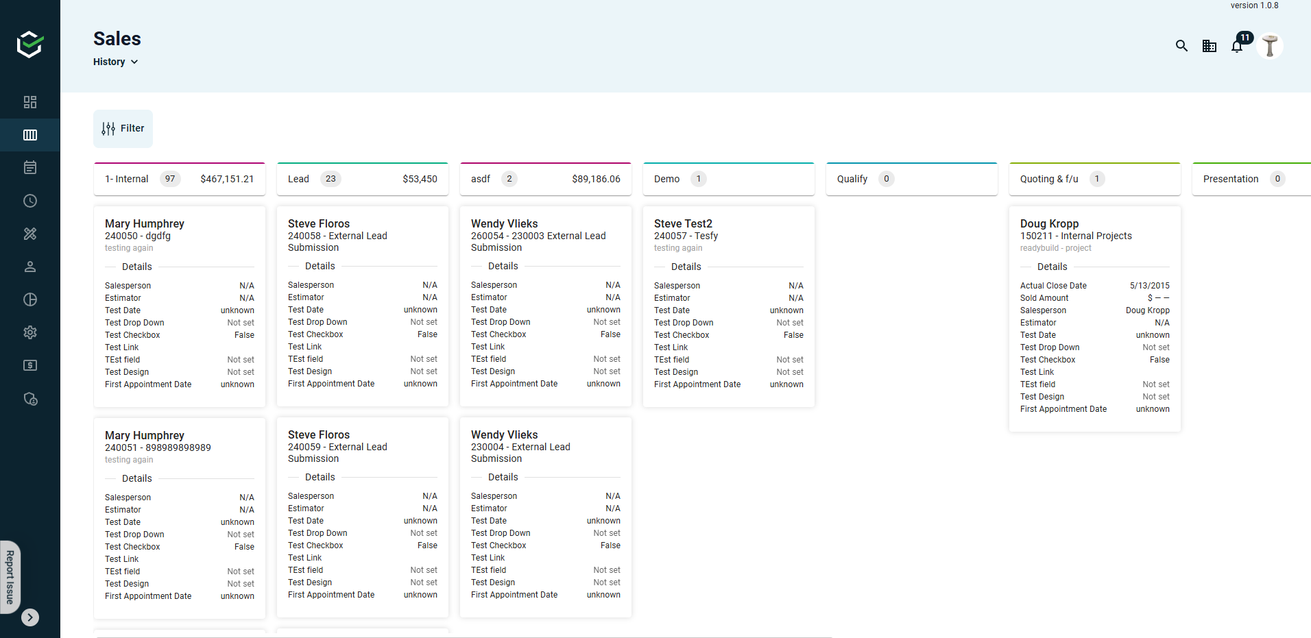Screen dimensions: 1311x638
Task: Collapse Details in Mary Humphrey 240050 card
Action: (x=137, y=267)
